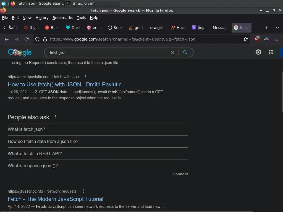Screen dimensions: 283x212
Task: Click the javascript.info URL breadcrumb
Action: click(42, 191)
